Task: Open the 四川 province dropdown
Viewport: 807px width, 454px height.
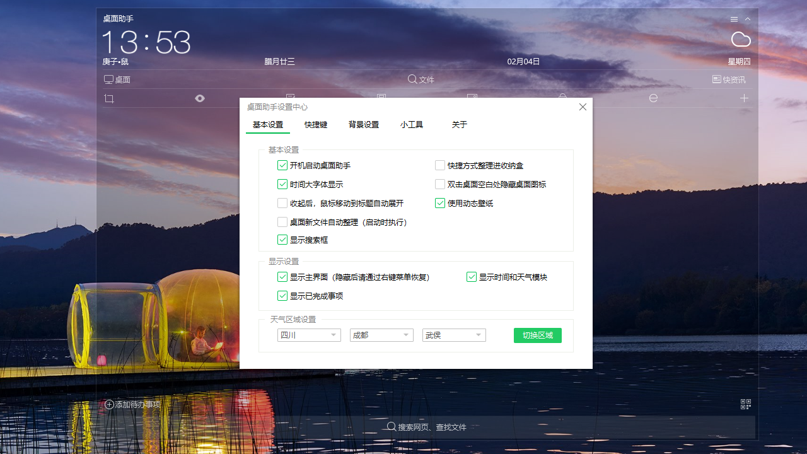Action: [309, 335]
